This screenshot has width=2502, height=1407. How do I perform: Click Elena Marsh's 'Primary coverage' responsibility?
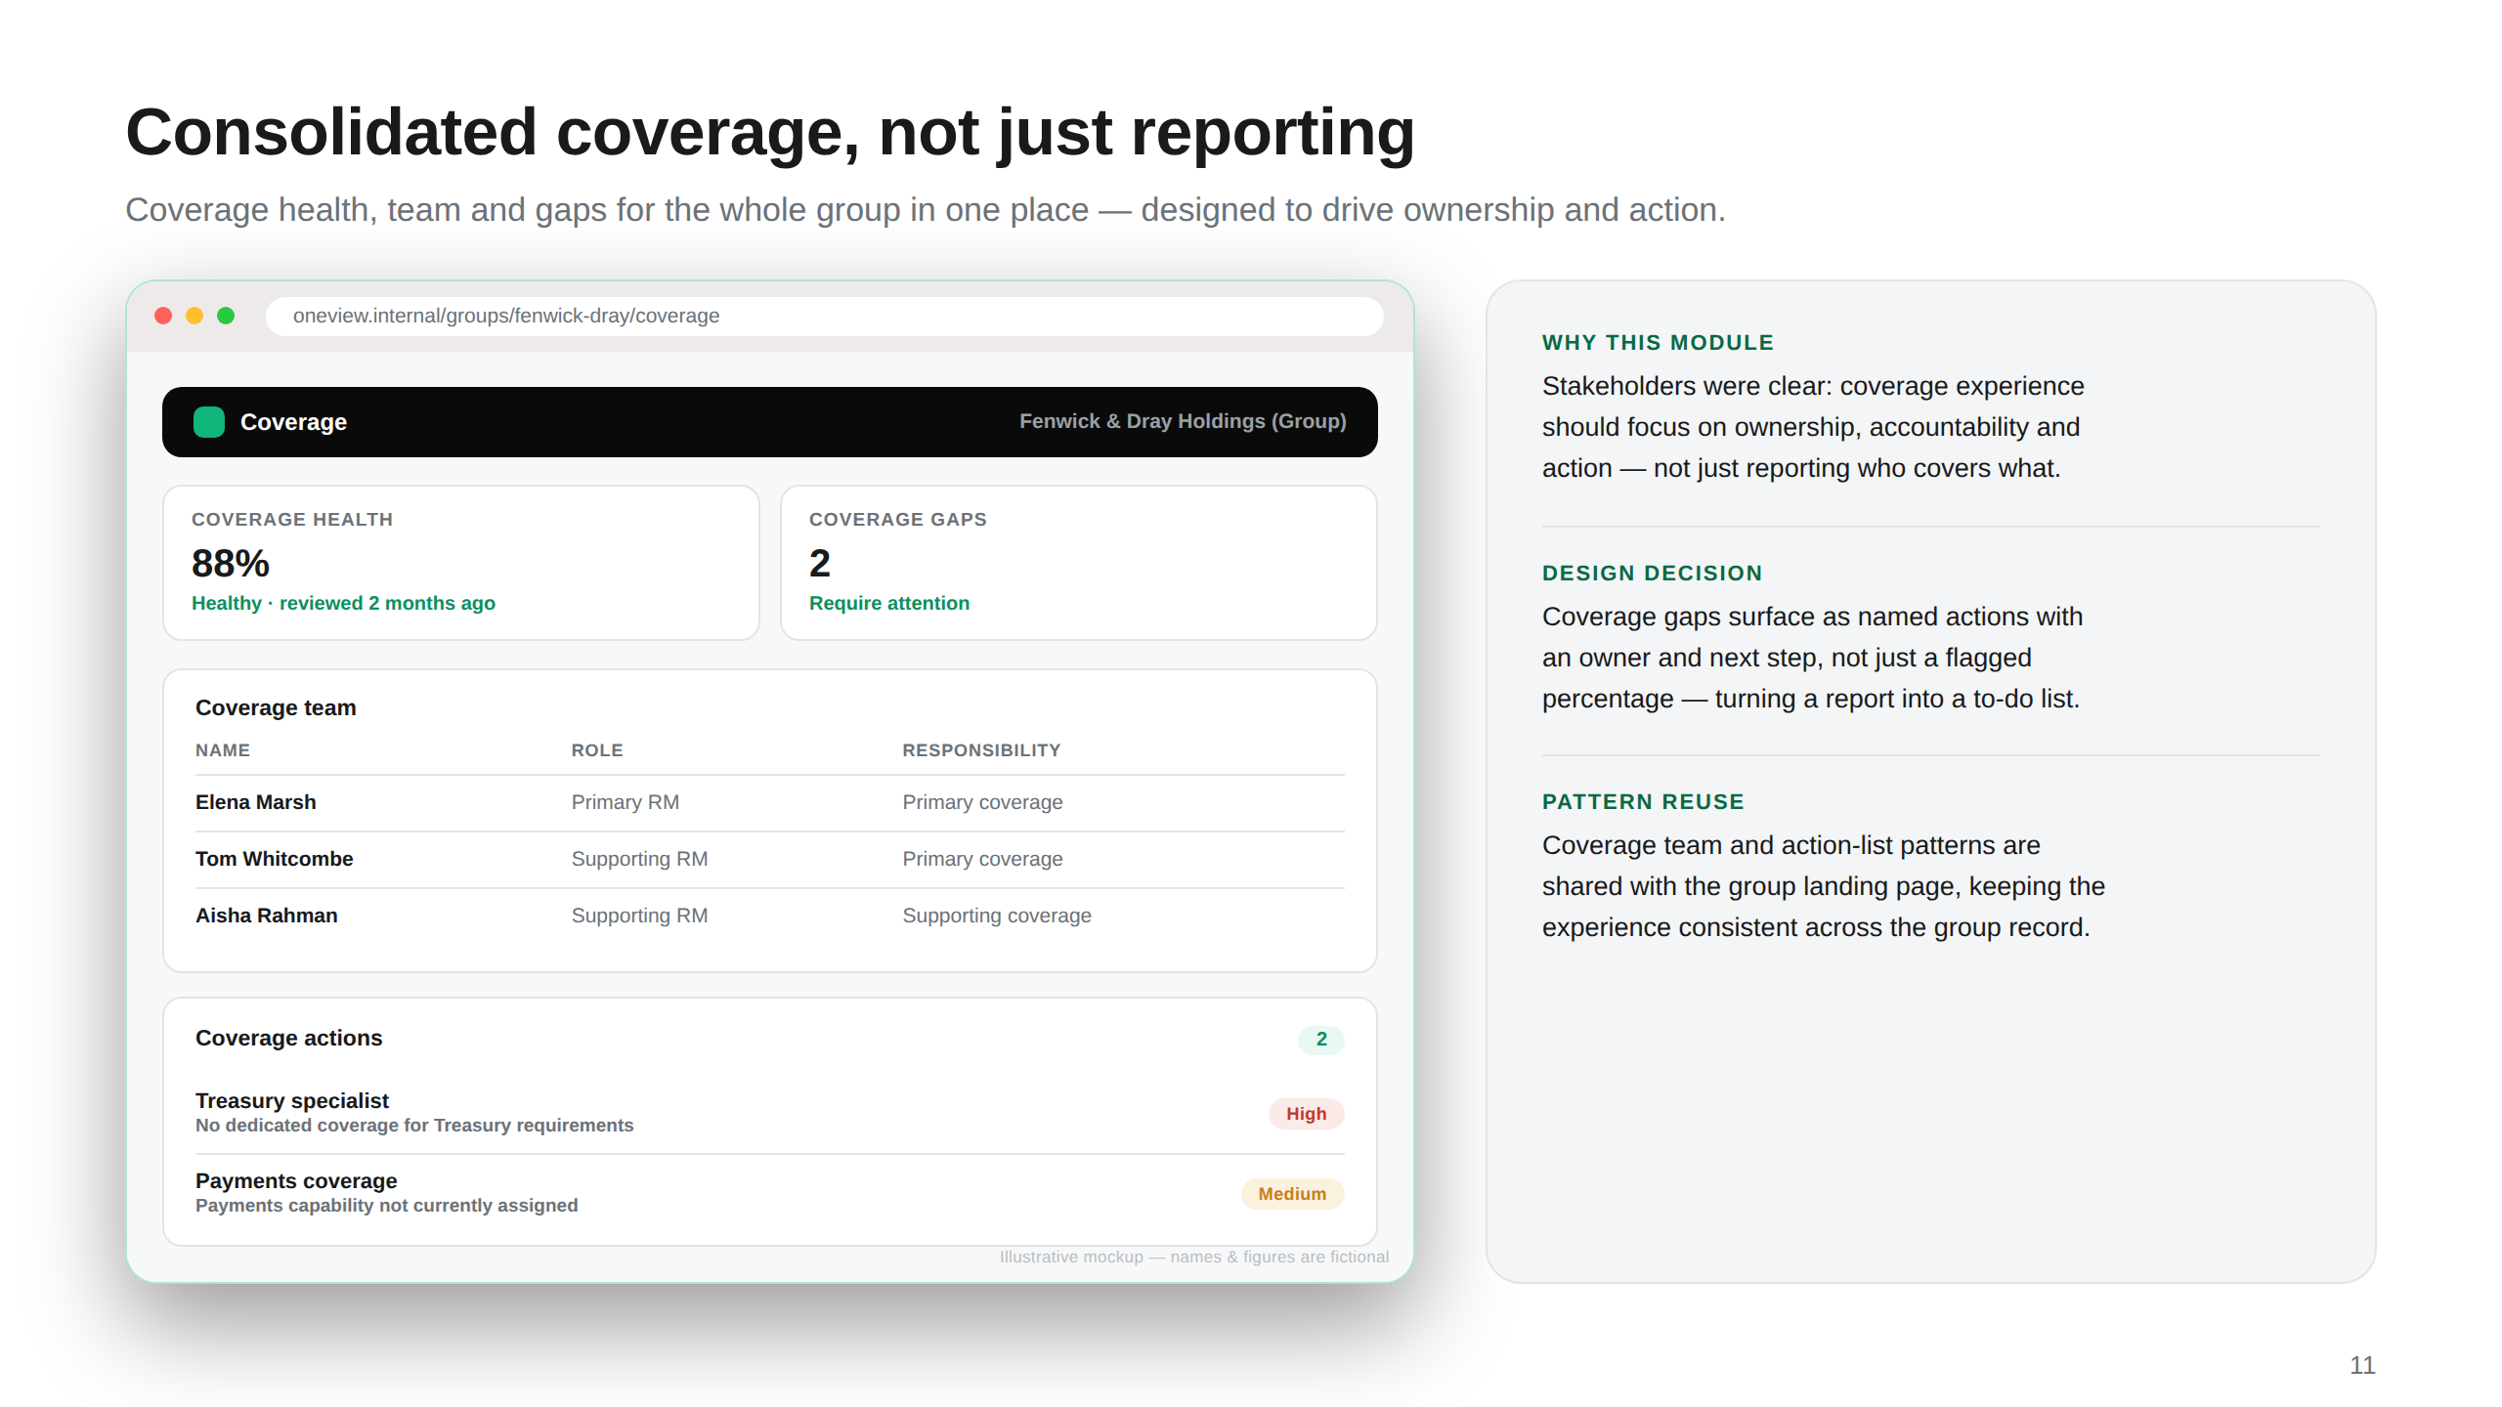click(x=982, y=802)
